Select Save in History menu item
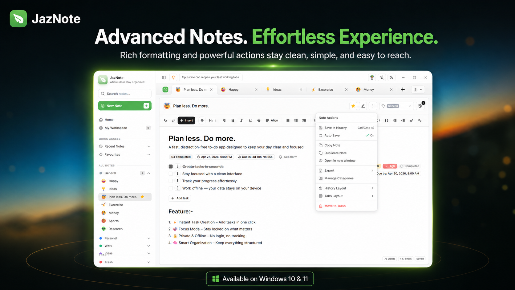Image resolution: width=515 pixels, height=290 pixels. [347, 128]
